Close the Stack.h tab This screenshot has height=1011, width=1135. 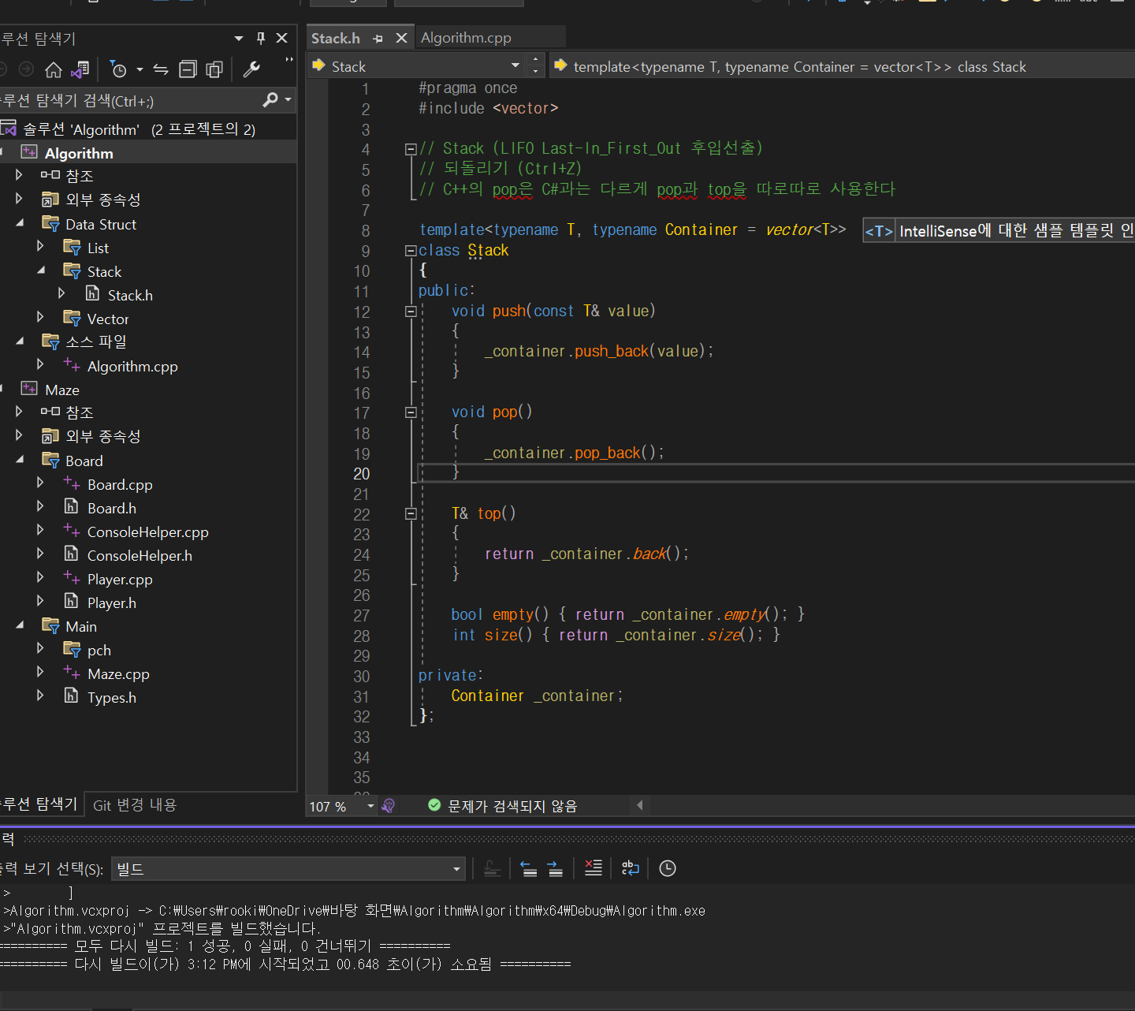(x=401, y=38)
